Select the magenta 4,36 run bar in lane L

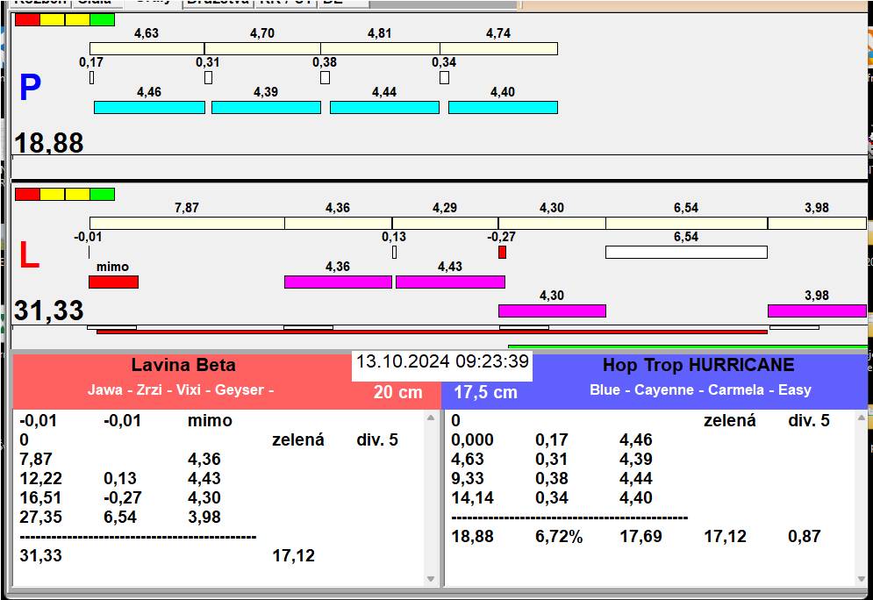pyautogui.click(x=338, y=282)
